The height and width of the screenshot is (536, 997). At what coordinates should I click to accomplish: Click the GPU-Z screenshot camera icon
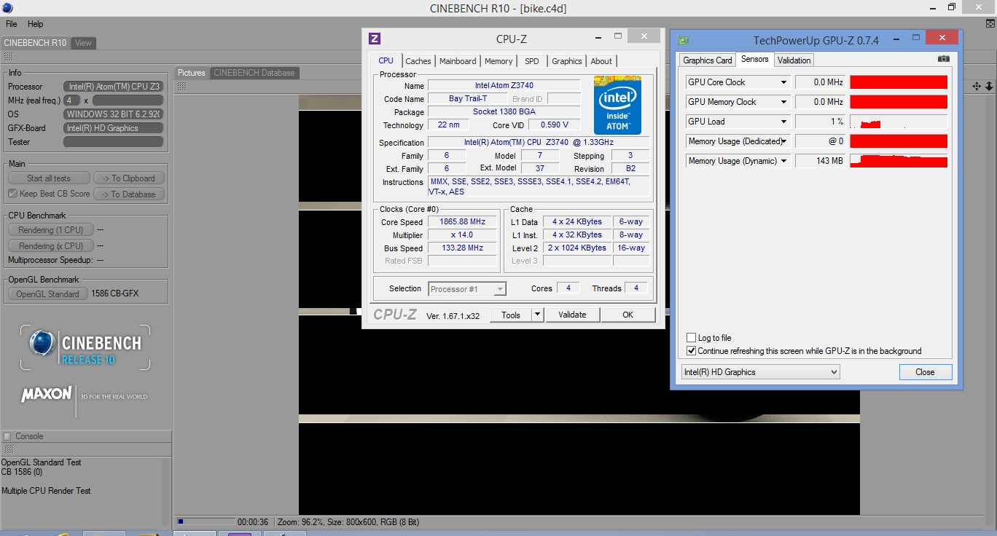point(944,59)
